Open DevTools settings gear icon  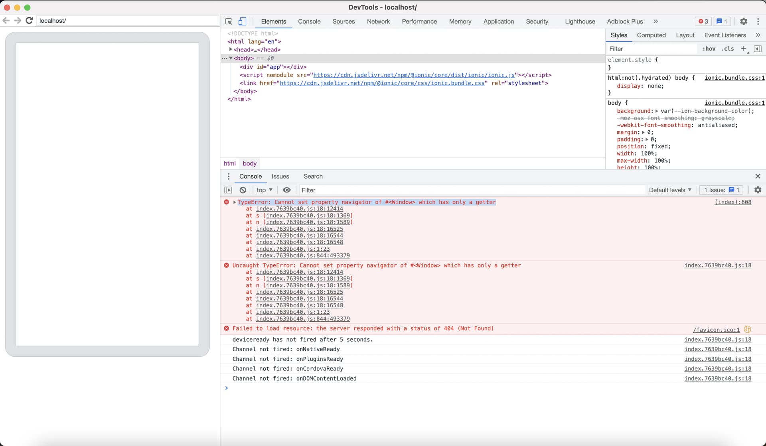pos(743,22)
